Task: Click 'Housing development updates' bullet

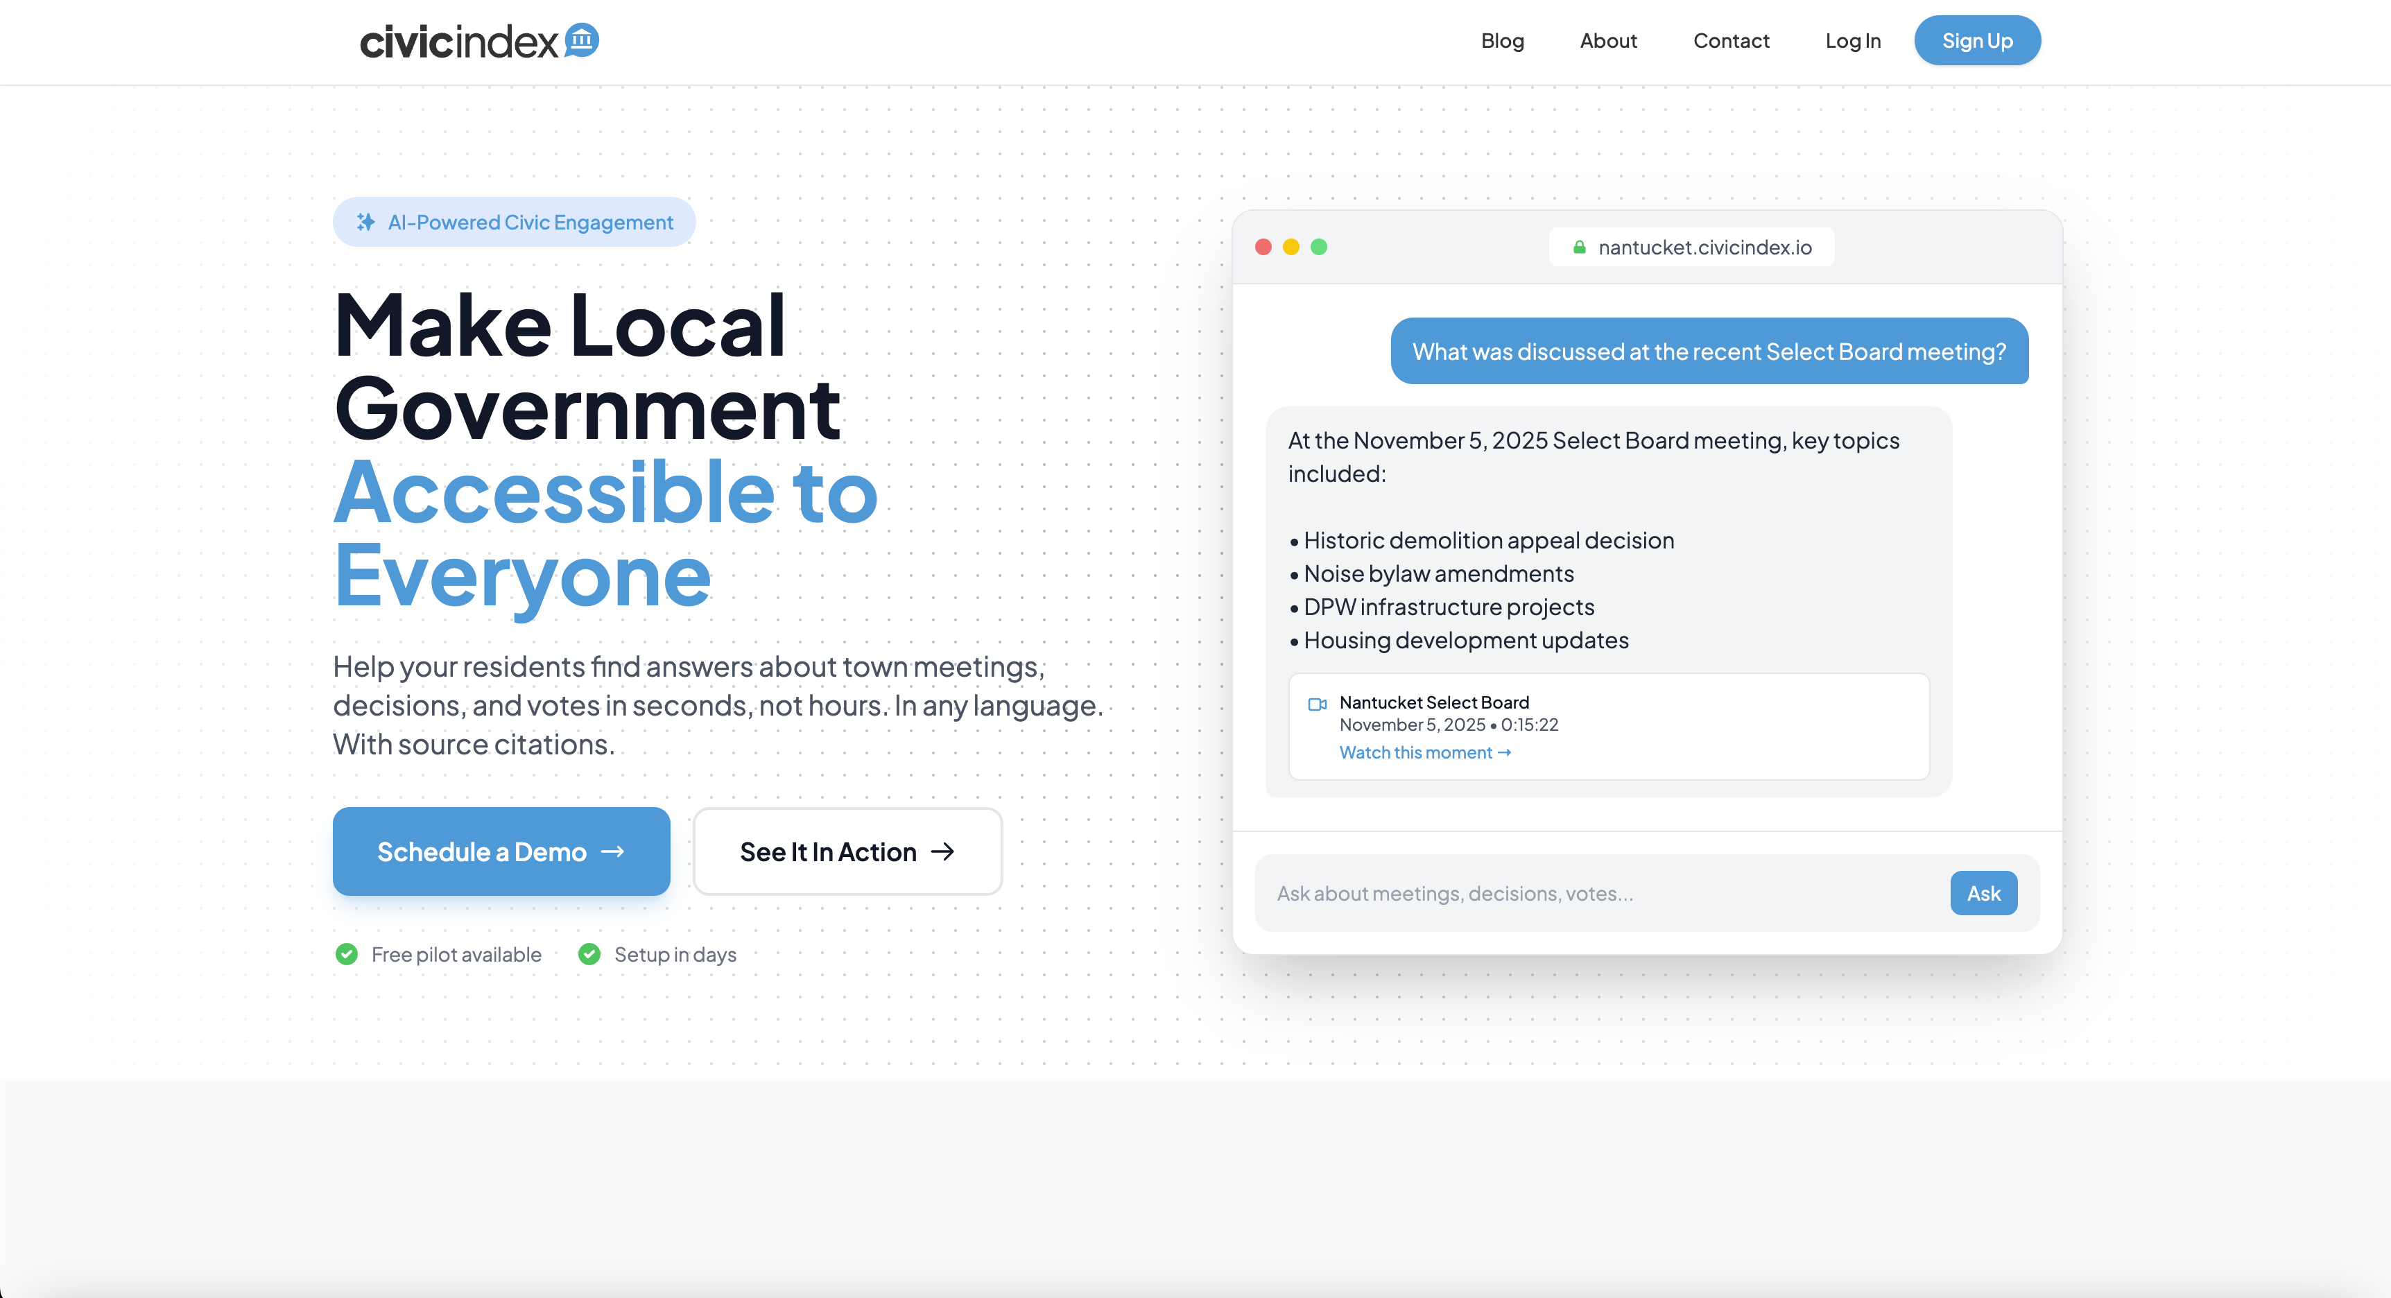Action: (x=1458, y=640)
